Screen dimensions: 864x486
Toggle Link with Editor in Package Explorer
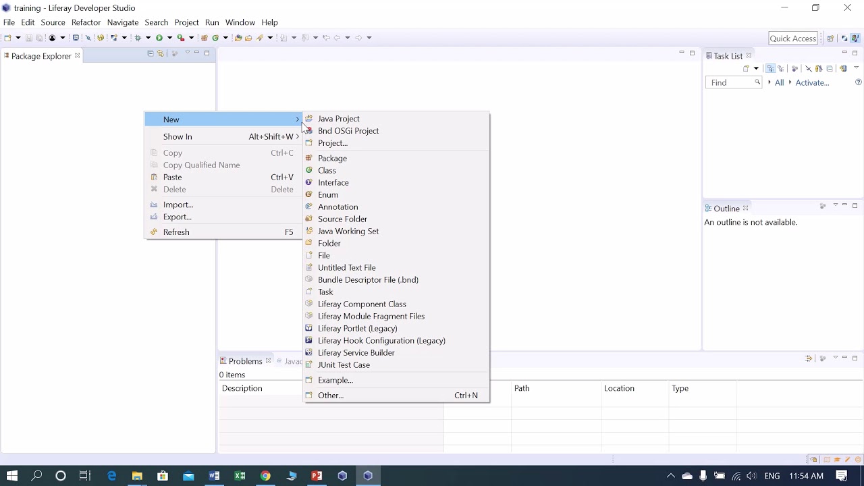pyautogui.click(x=161, y=53)
